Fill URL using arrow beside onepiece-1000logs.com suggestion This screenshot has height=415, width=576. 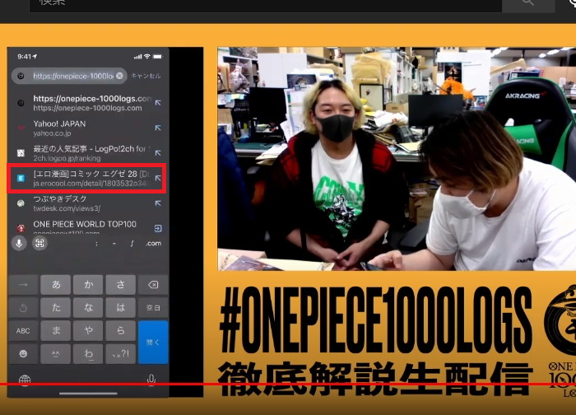point(158,103)
